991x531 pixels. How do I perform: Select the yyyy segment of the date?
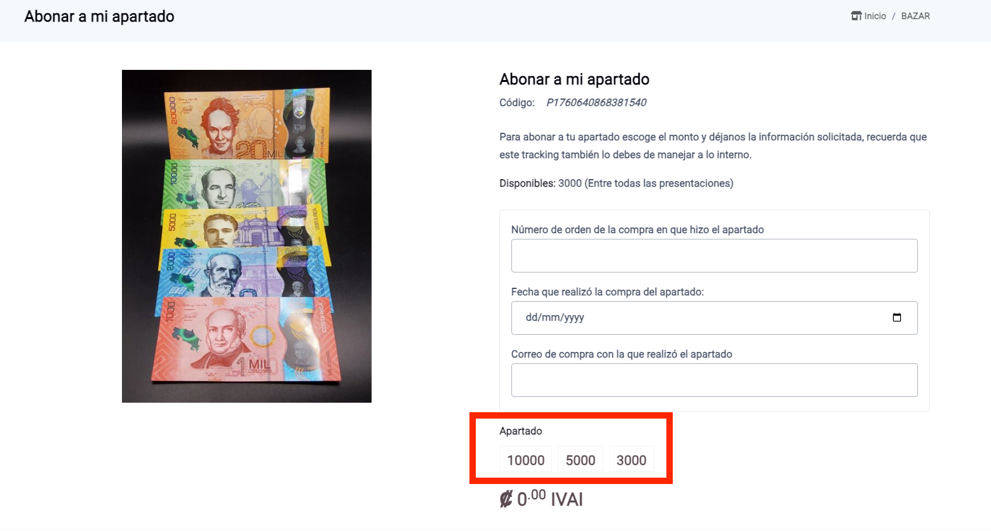coord(573,318)
